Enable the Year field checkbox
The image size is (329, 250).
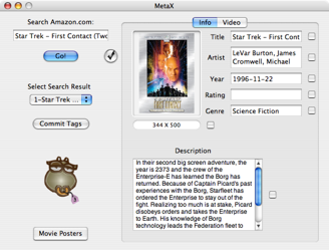[x=312, y=78]
